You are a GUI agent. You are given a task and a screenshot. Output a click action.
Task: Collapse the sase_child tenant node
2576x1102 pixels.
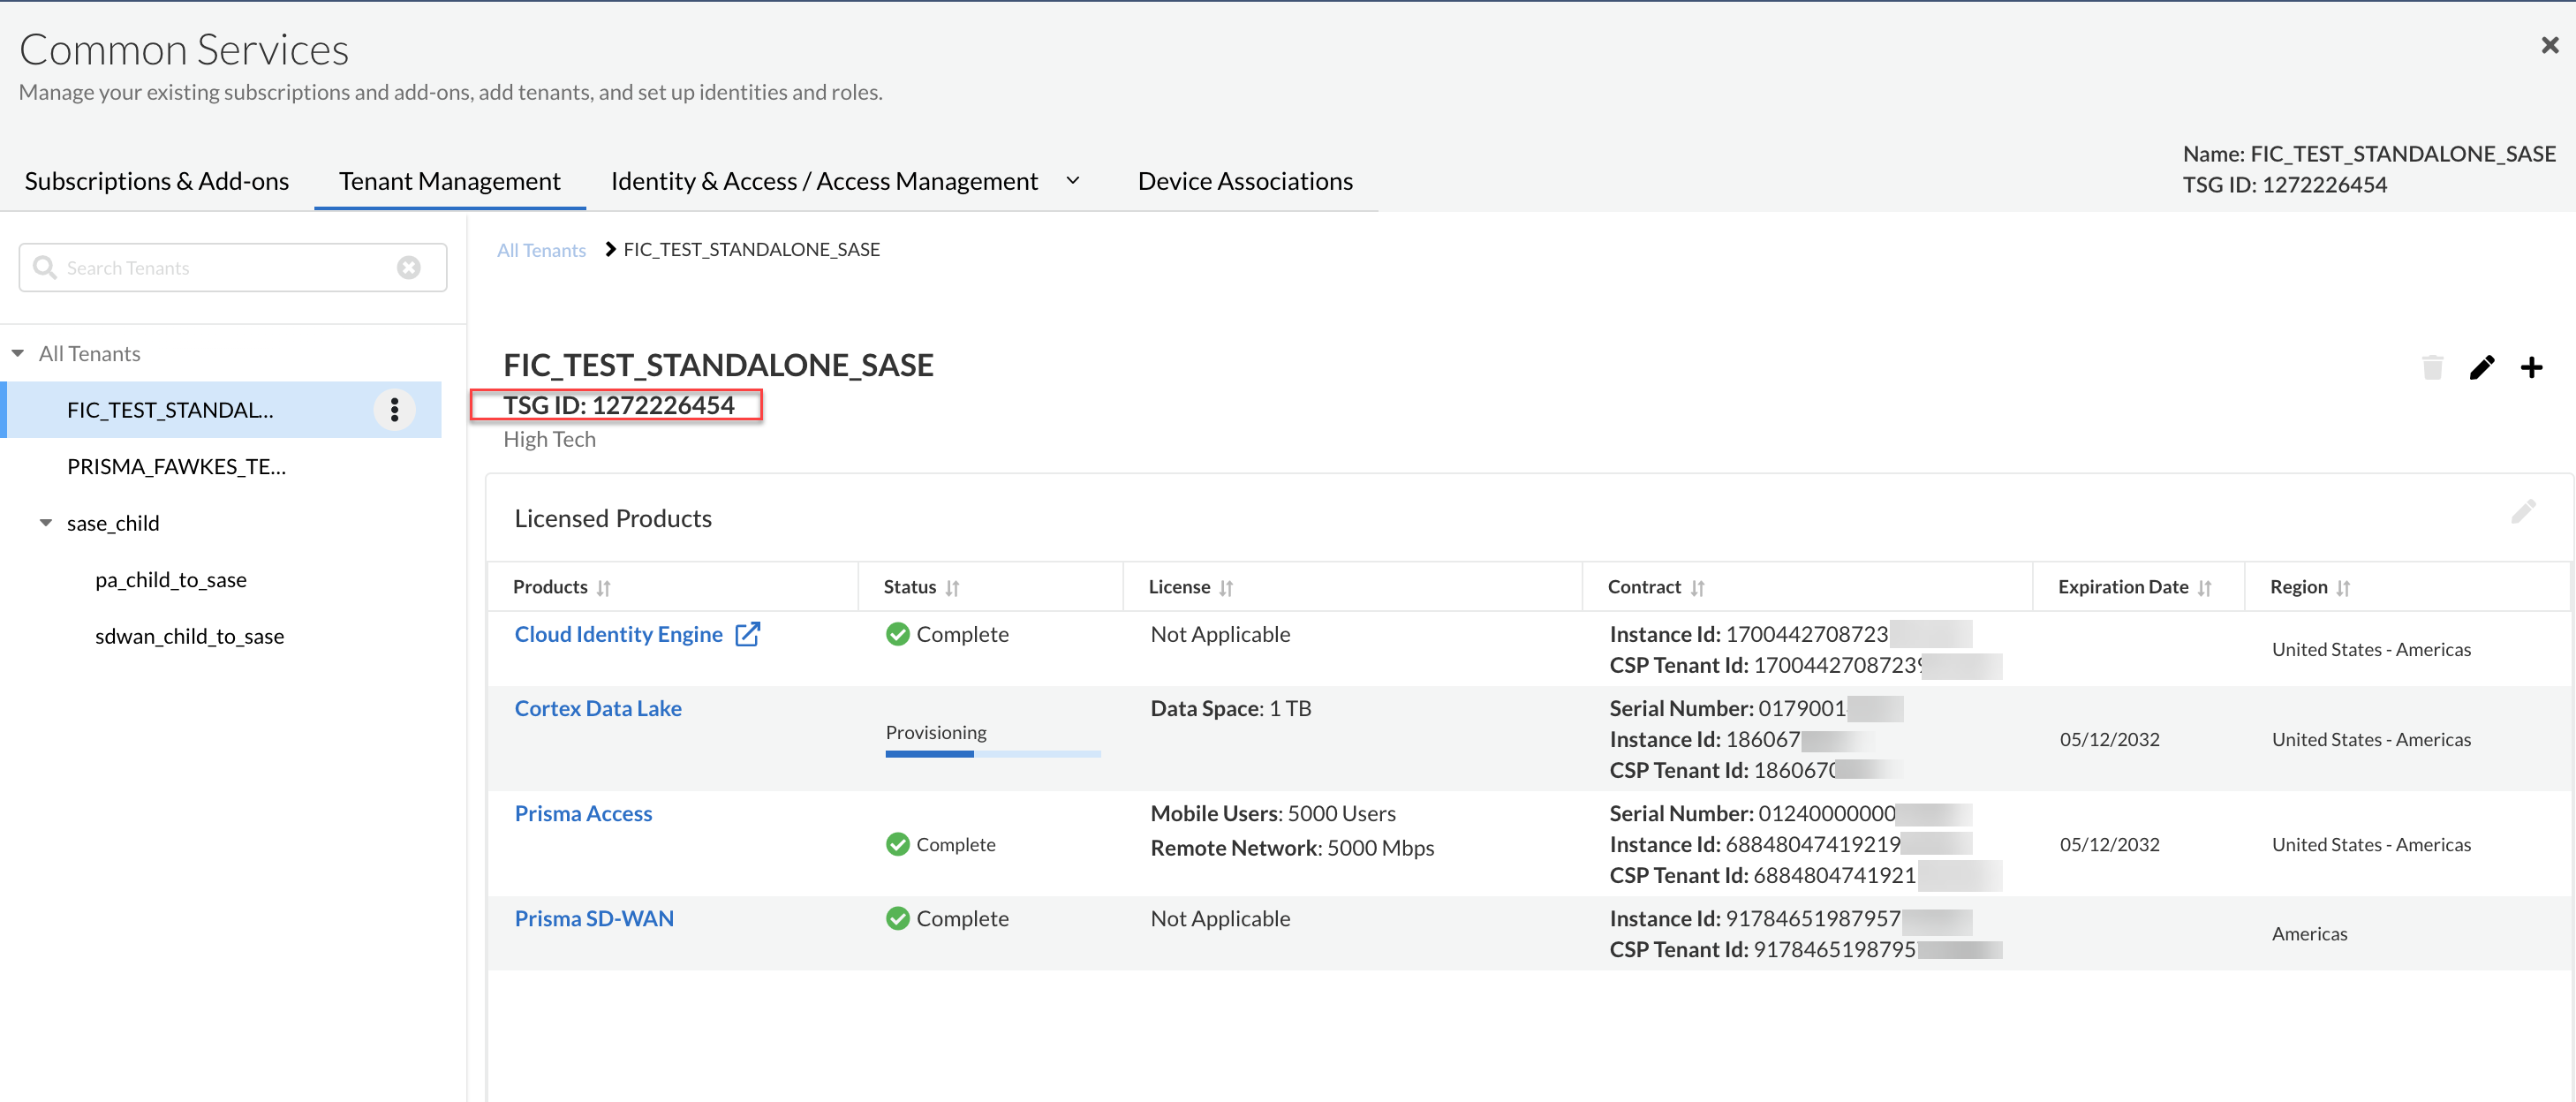tap(46, 522)
